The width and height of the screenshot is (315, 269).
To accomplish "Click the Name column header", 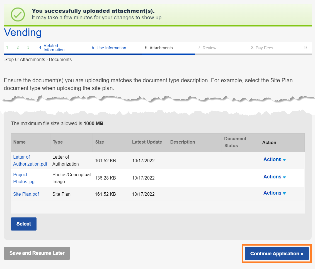I will 20,142.
